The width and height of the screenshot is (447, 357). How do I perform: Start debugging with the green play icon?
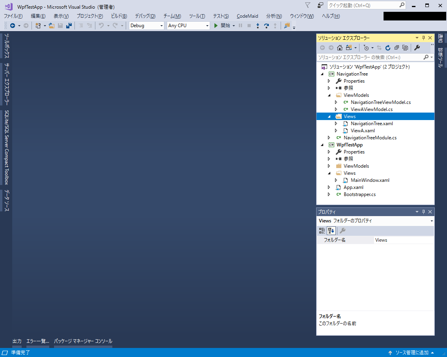216,26
